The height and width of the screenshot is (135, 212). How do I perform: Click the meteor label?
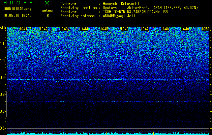[48, 10]
